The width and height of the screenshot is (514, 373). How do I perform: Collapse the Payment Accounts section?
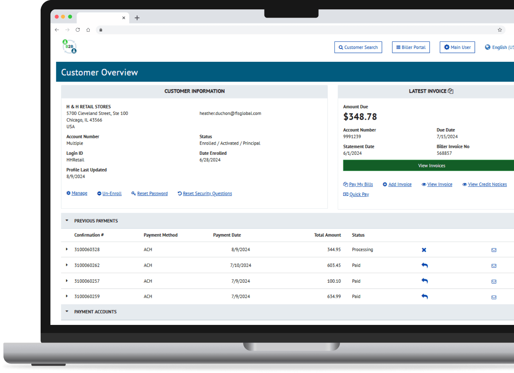(67, 312)
